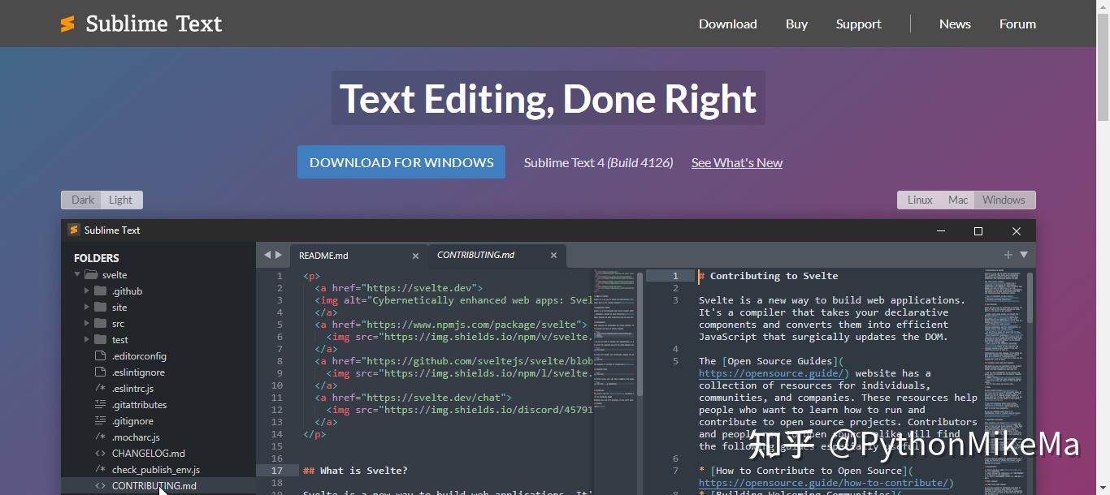Go to the Support page

coord(858,24)
